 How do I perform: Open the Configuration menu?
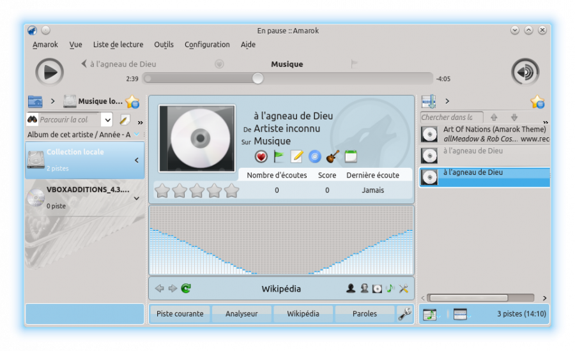(207, 45)
